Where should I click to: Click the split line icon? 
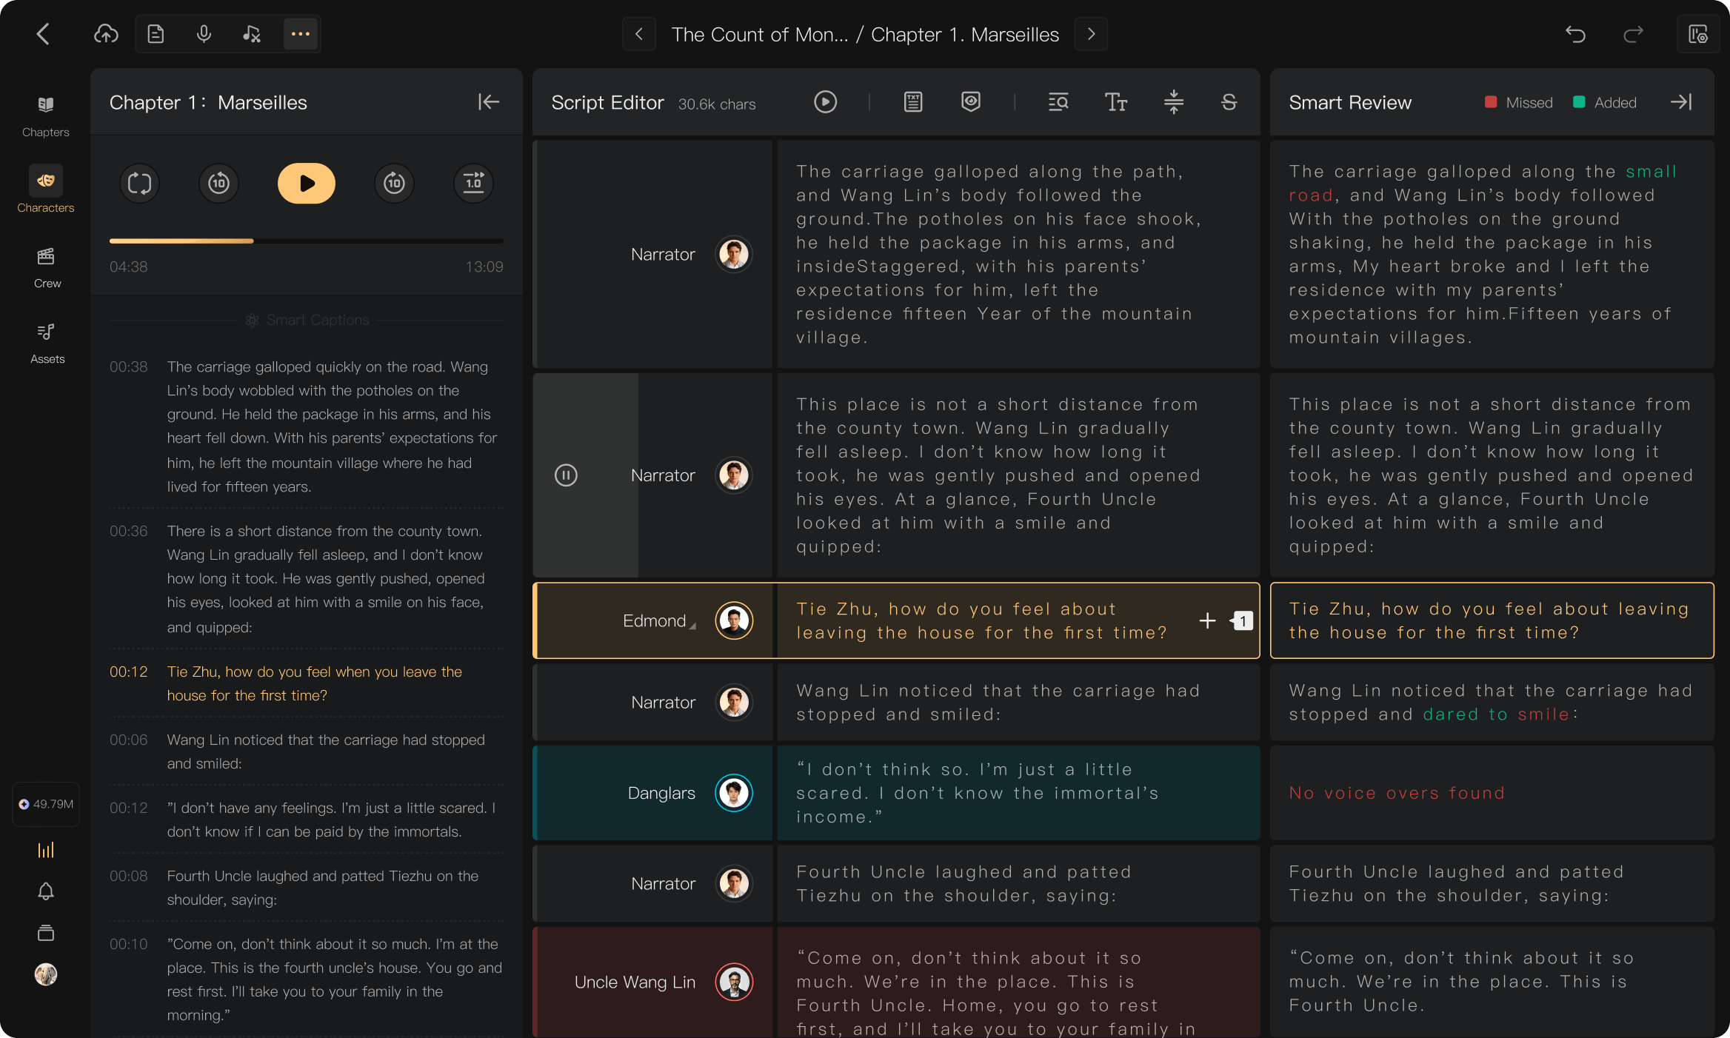[x=1174, y=102]
